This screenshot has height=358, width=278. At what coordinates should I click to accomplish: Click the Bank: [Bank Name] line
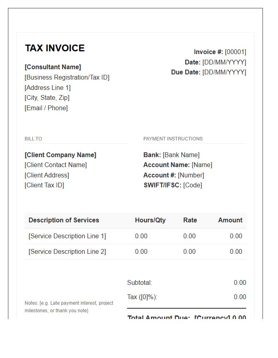[x=171, y=155]
